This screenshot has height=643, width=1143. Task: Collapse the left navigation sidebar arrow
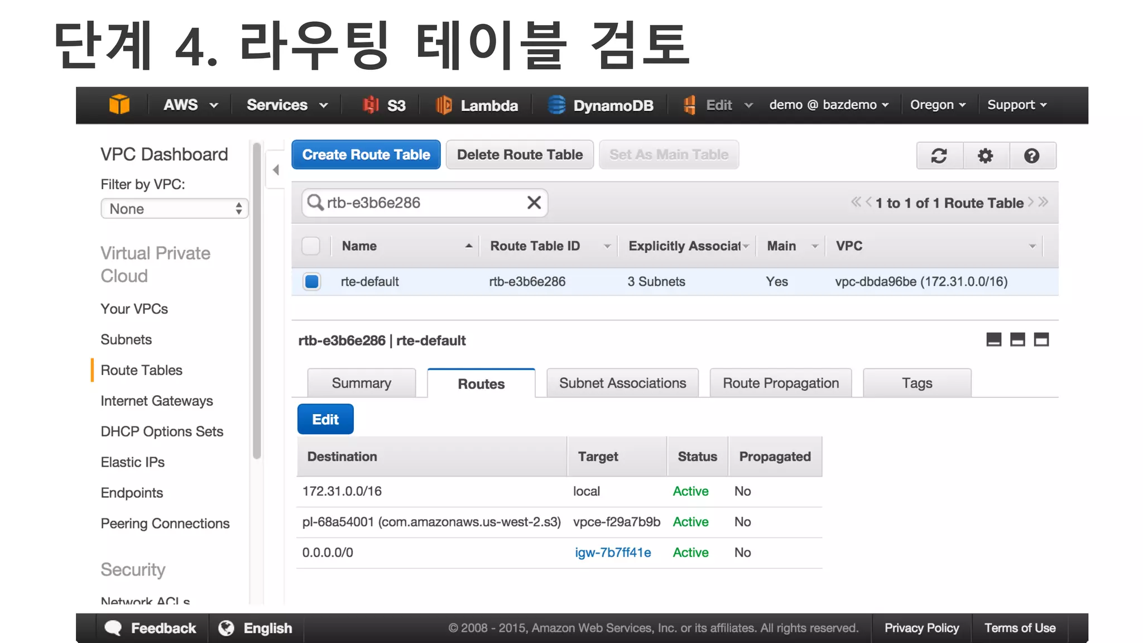point(276,170)
